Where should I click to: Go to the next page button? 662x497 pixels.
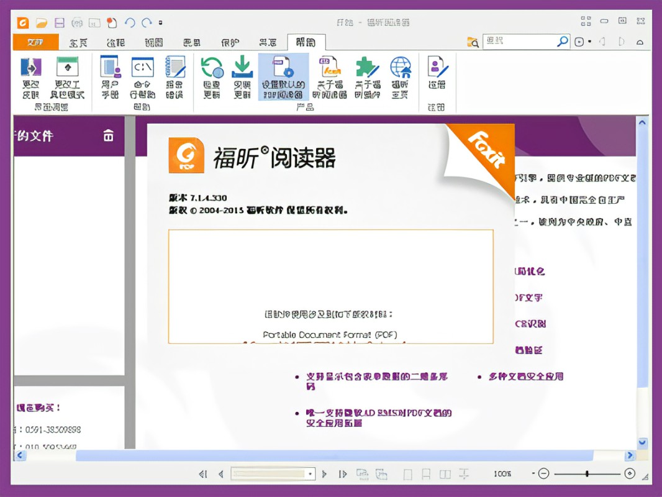point(324,474)
